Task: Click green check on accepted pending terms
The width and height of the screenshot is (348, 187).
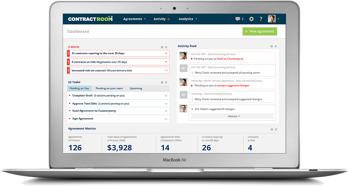Action: (192, 73)
